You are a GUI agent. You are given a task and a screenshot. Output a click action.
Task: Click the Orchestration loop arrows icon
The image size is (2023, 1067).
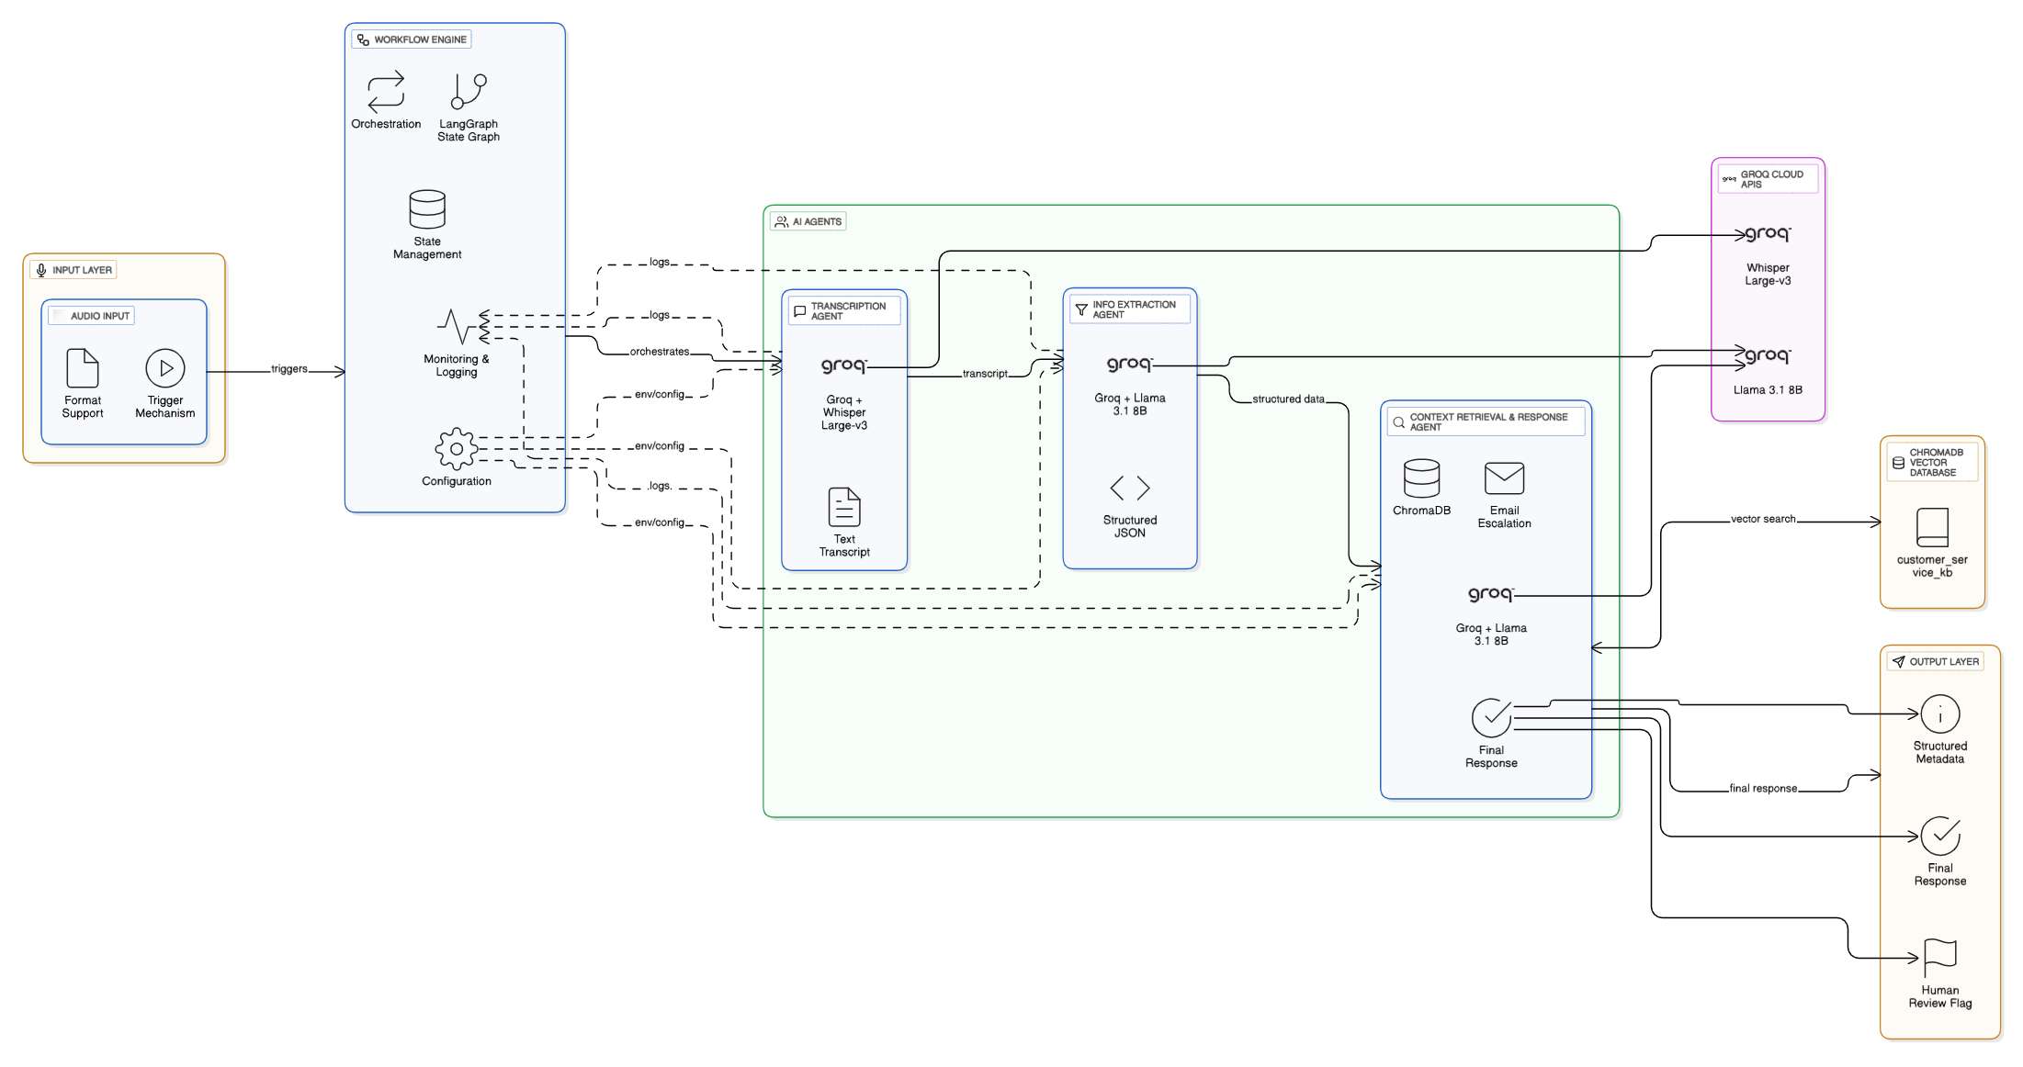(x=386, y=92)
